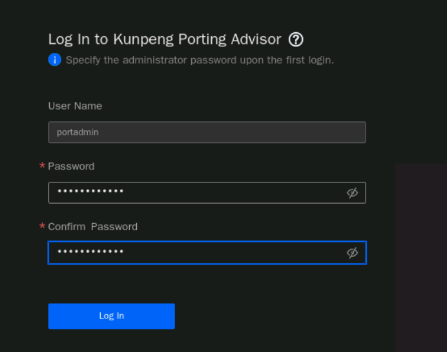Show the Password field's hidden characters

(352, 193)
